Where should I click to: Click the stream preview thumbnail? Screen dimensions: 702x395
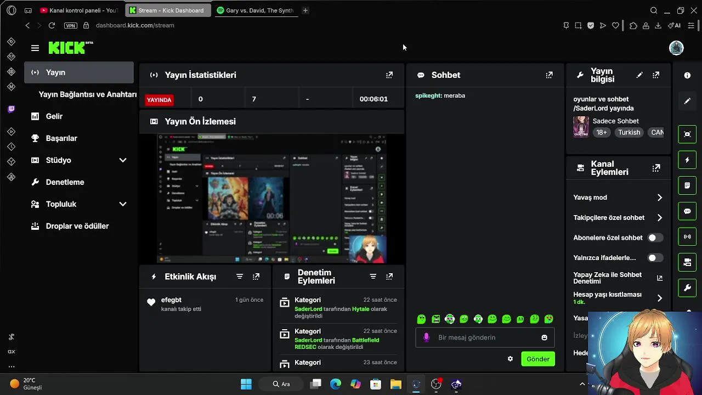point(273,199)
